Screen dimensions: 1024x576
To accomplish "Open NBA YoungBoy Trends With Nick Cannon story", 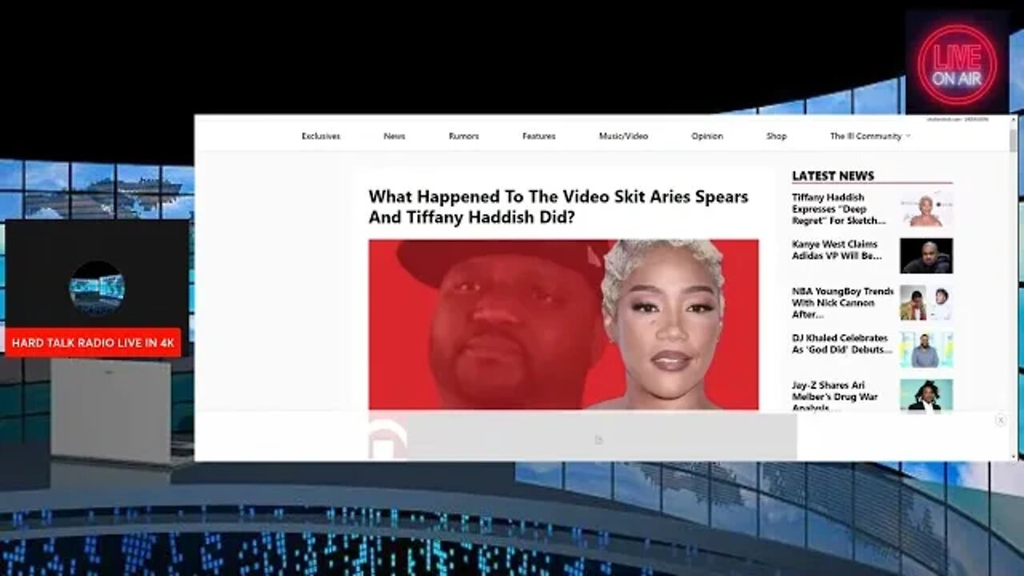I will click(x=842, y=303).
